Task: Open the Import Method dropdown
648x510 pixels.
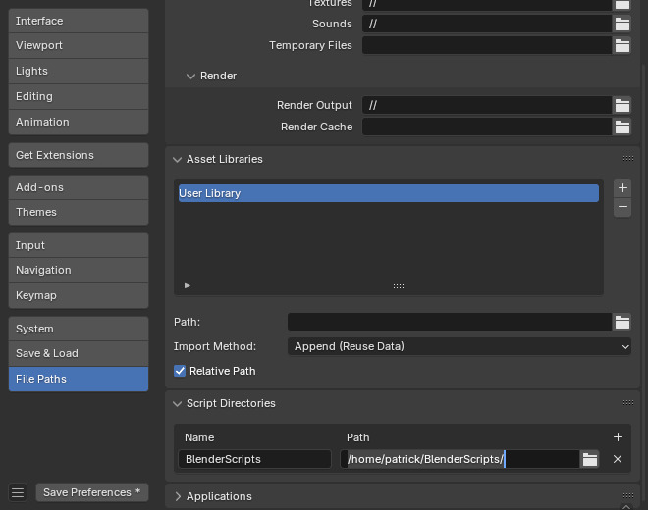Action: click(459, 346)
